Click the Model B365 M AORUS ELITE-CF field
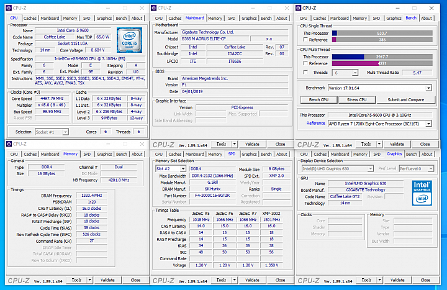Image resolution: width=447 pixels, height=290 pixels. [x=215, y=39]
